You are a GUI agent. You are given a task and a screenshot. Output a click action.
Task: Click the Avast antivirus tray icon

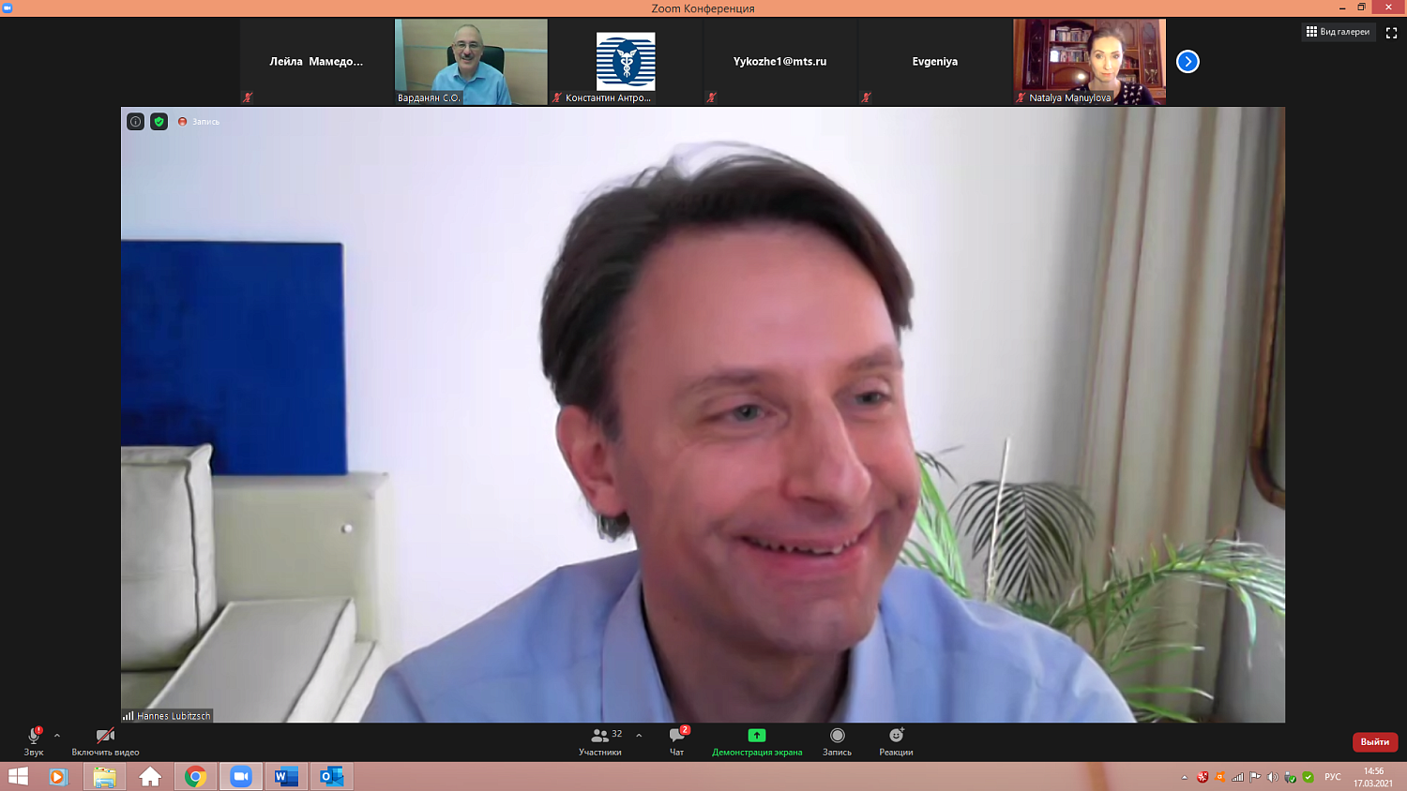[1220, 777]
